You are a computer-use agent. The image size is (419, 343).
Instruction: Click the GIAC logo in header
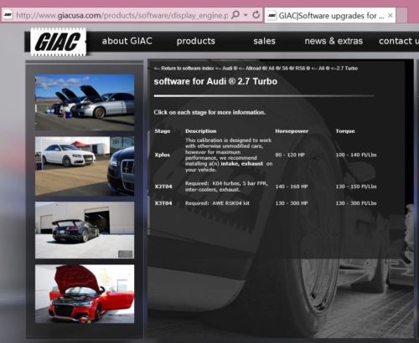click(x=58, y=42)
